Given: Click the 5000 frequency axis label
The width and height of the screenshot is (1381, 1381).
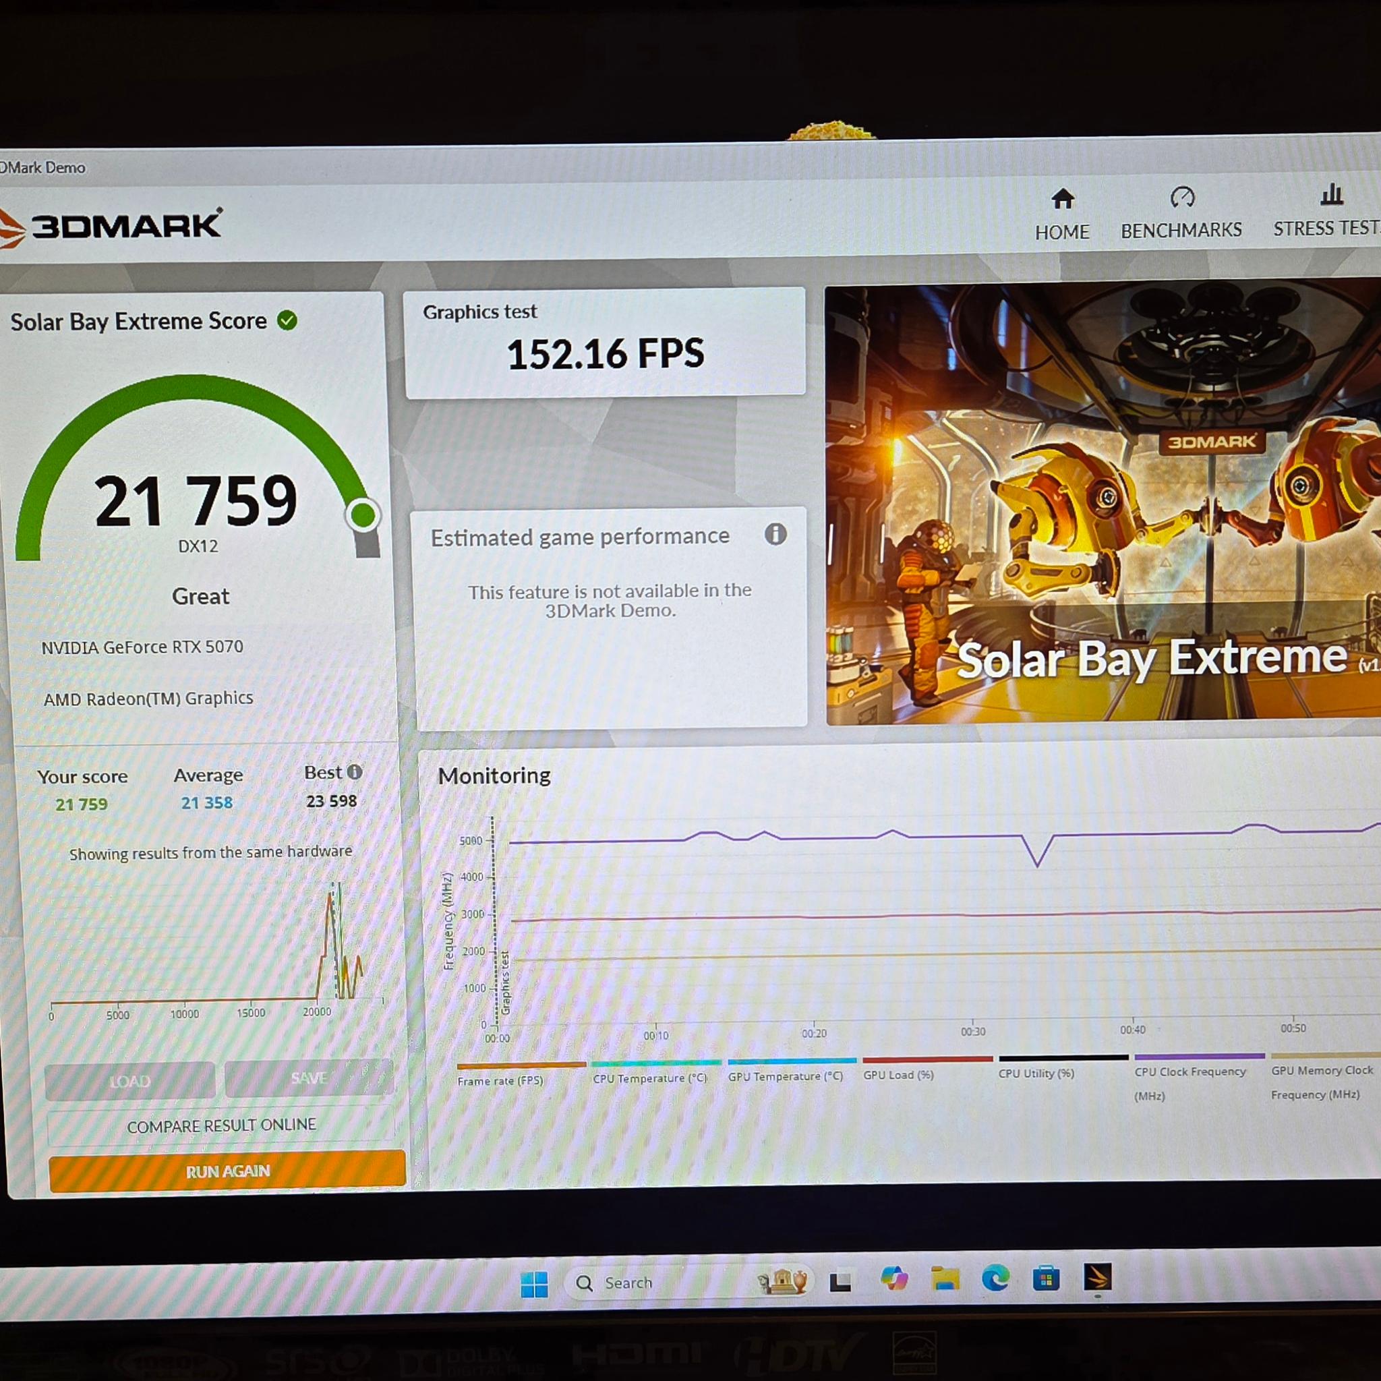Looking at the screenshot, I should [x=471, y=841].
